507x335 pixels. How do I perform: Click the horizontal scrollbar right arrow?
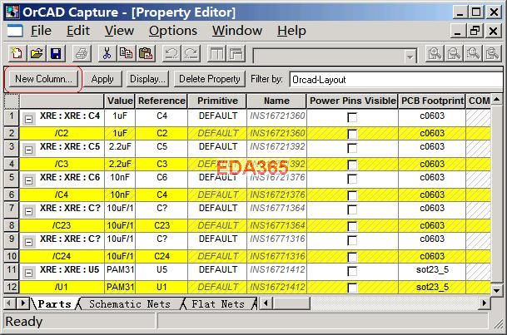pyautogui.click(x=484, y=303)
